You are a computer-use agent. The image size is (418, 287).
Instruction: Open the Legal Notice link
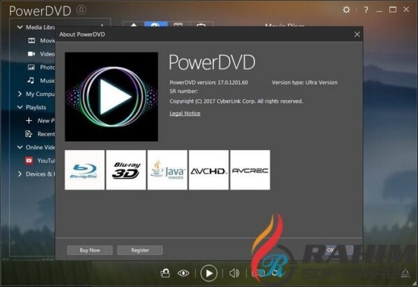[x=185, y=113]
